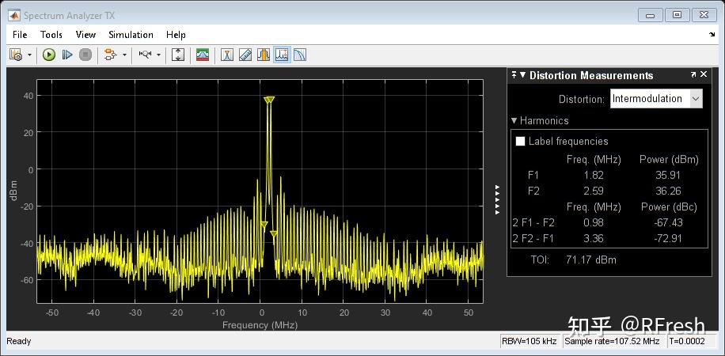
Task: Open the Distortion type dropdown
Action: point(696,99)
